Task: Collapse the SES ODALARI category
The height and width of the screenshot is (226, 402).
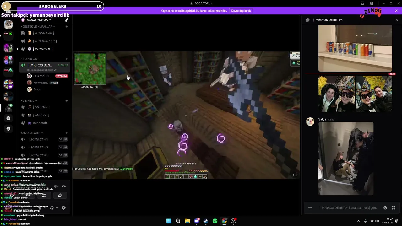Action: (x=32, y=133)
